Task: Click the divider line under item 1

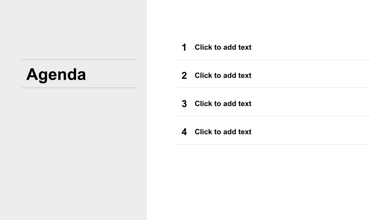Action: click(273, 60)
